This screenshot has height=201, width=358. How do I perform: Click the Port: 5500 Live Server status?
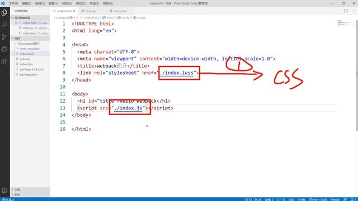318,199
